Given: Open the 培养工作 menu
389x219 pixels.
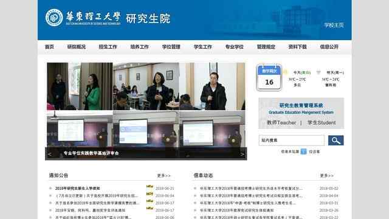Looking at the screenshot, I should (139, 47).
